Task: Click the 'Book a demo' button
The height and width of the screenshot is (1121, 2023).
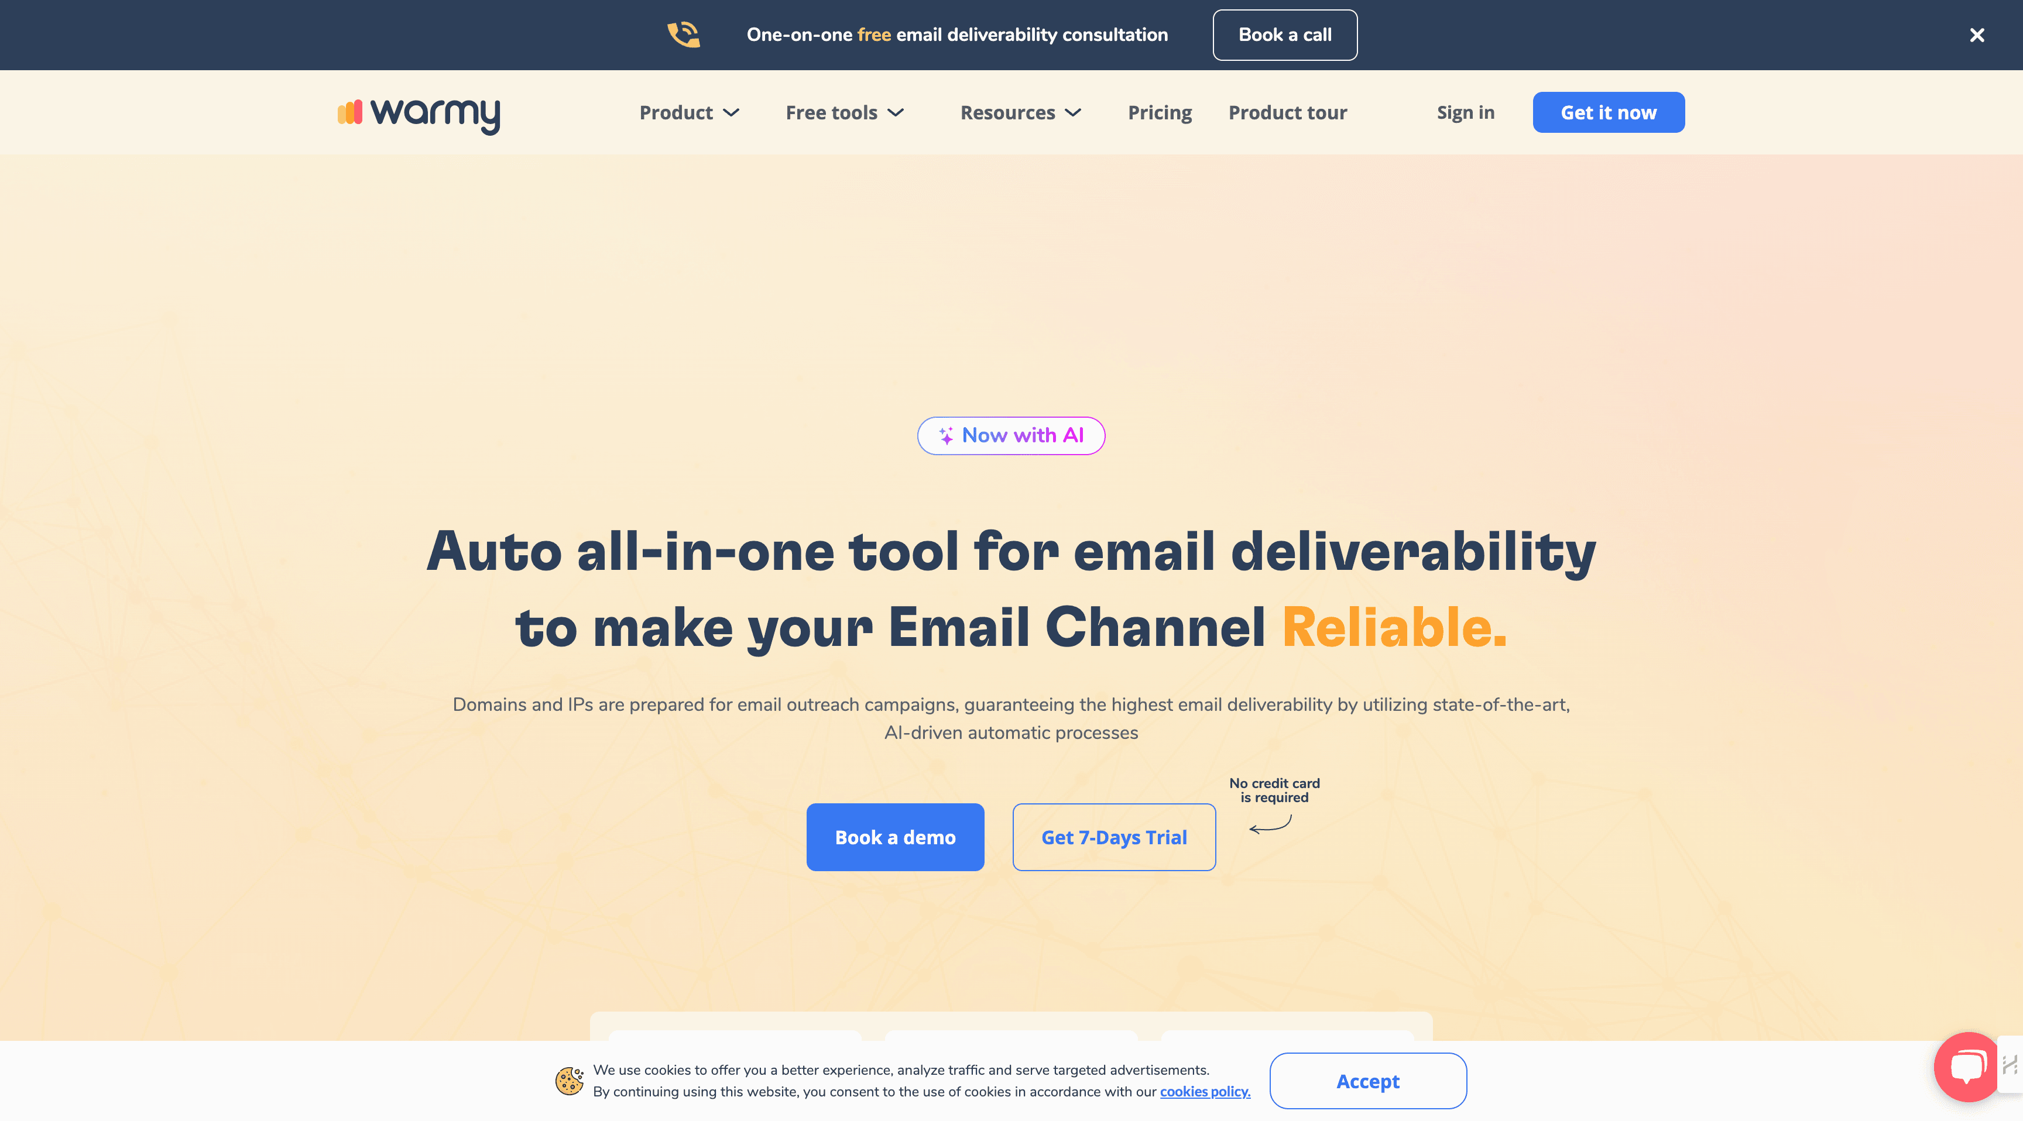Action: click(895, 837)
